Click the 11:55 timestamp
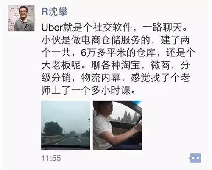Screen dimensions: 212x170 pos(51,158)
